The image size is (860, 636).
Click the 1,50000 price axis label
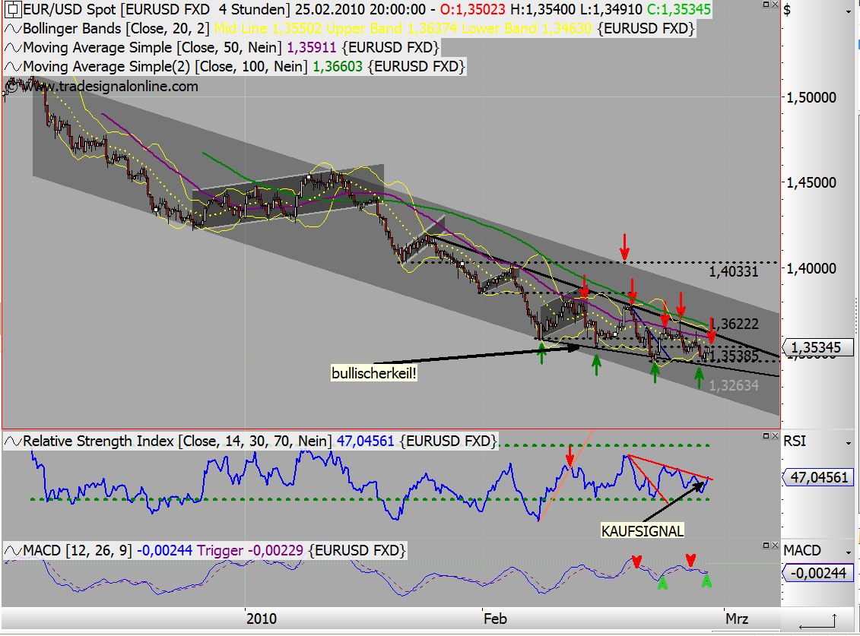tap(812, 98)
